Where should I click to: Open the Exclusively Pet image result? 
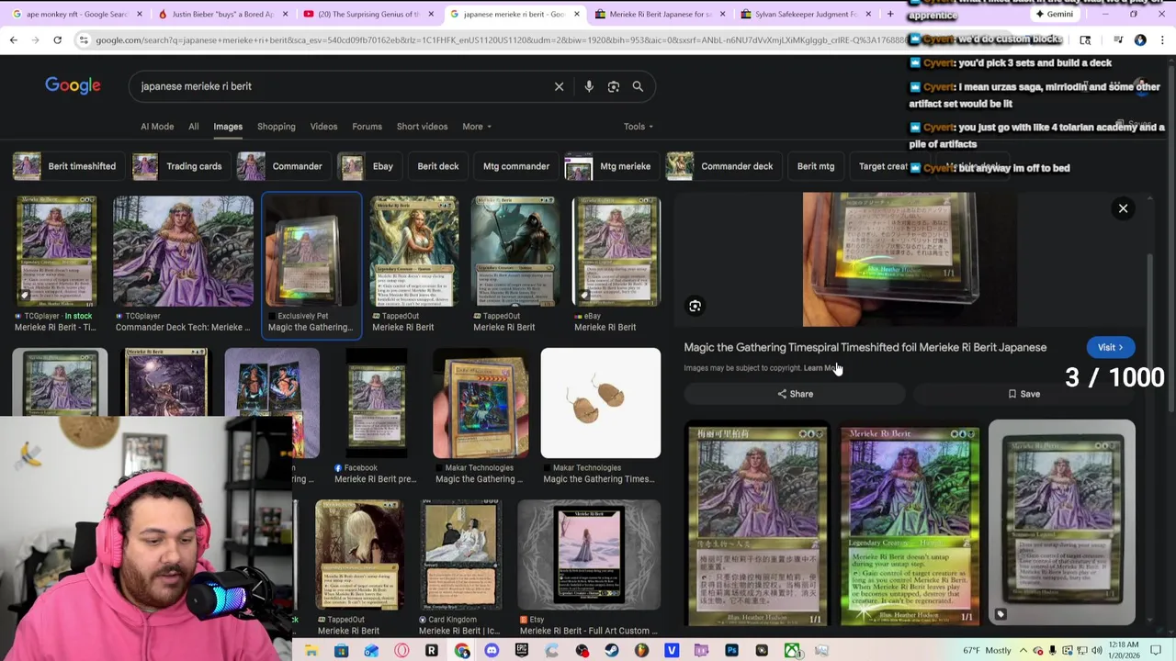coord(311,264)
